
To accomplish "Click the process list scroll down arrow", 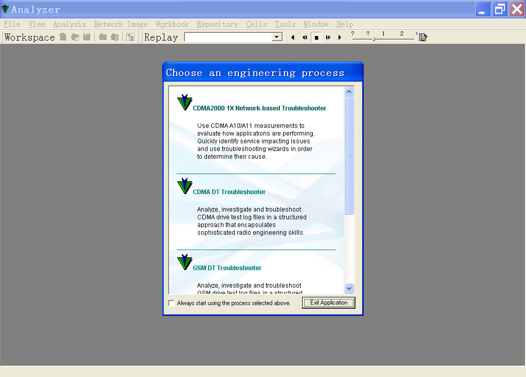I will pos(349,288).
